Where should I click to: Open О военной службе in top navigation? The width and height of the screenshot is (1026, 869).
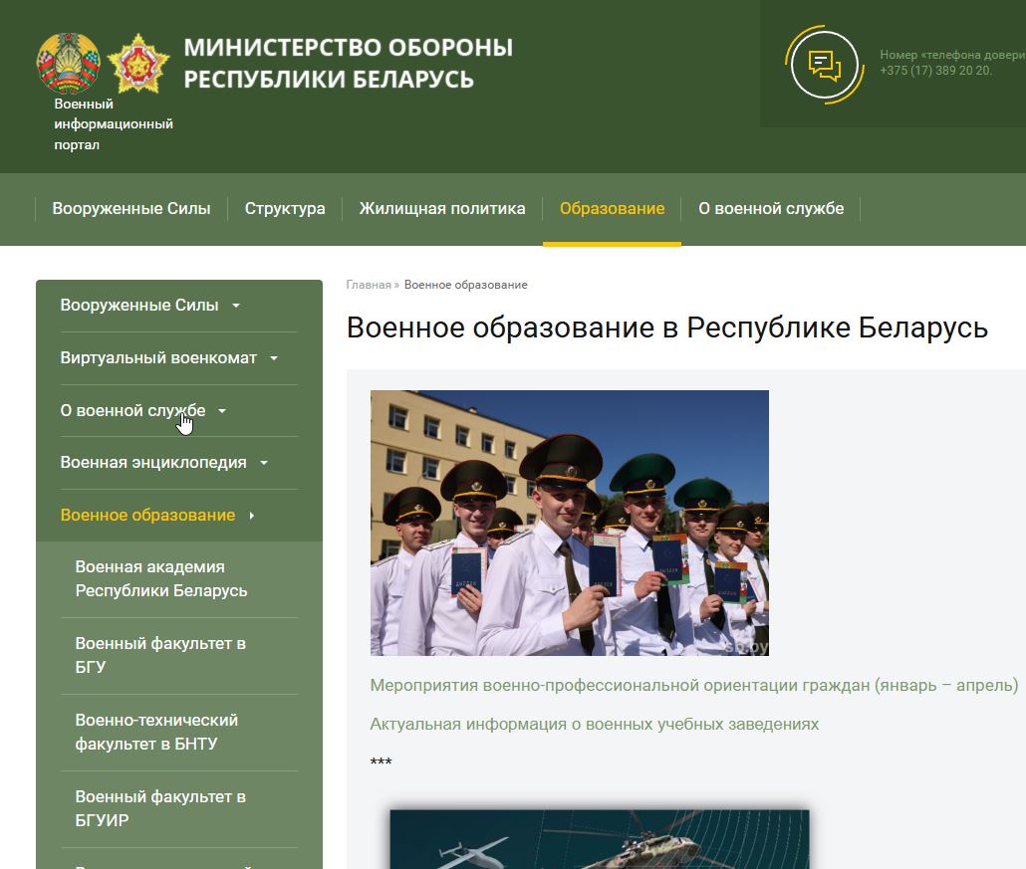coord(771,209)
